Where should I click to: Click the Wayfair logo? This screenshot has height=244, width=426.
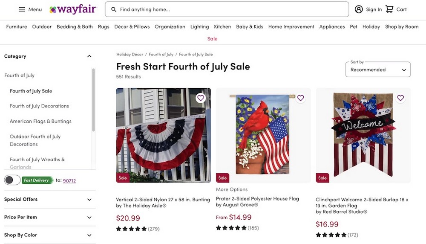coord(73,9)
